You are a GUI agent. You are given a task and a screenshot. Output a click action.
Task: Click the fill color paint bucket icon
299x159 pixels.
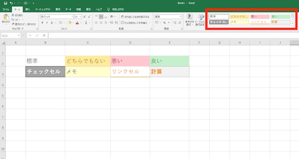tap(70, 23)
